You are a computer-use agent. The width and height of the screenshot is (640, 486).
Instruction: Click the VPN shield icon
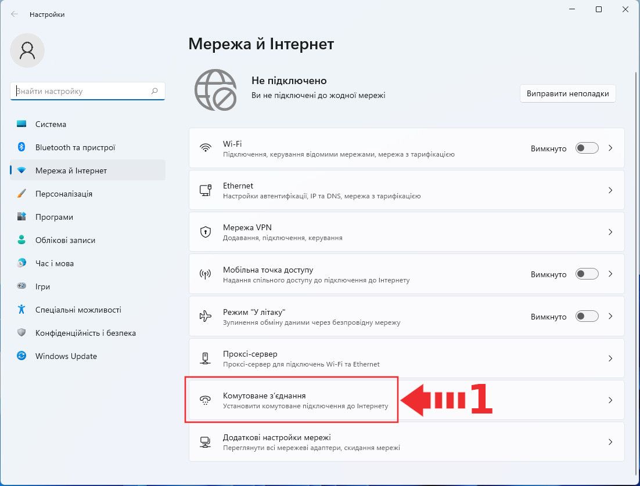point(206,232)
